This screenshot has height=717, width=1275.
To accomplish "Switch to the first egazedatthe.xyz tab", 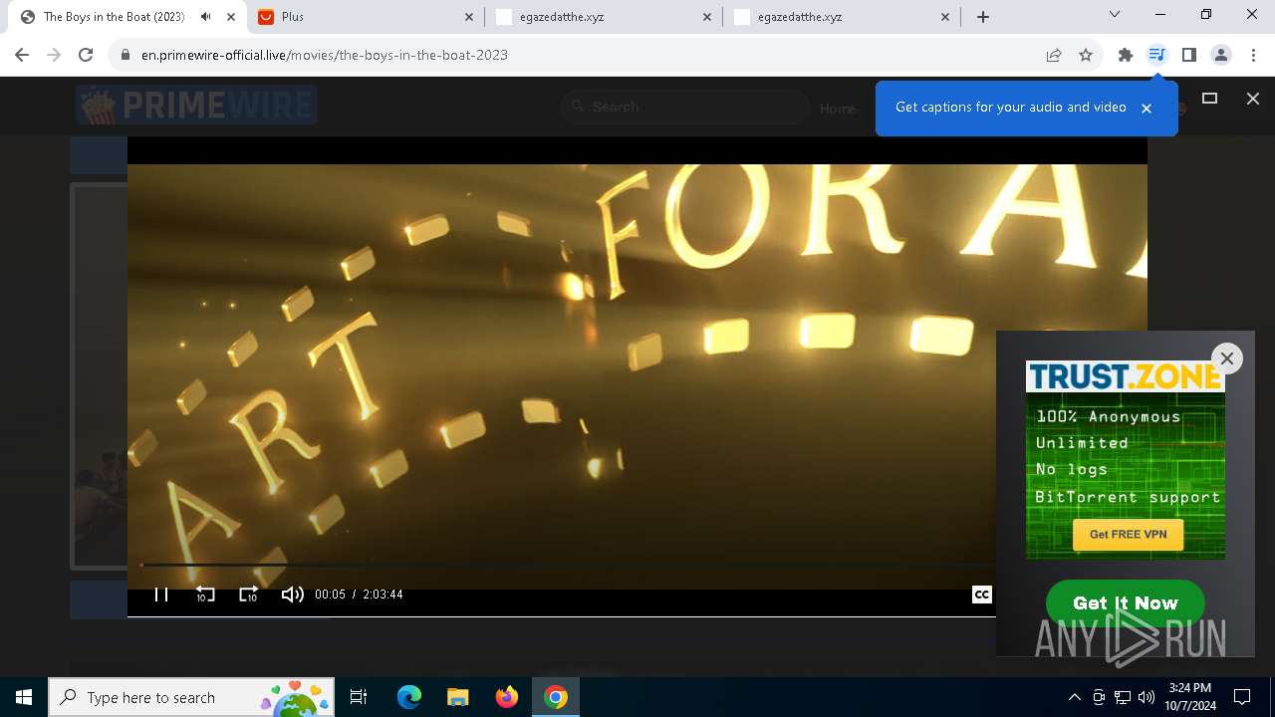I will (604, 17).
